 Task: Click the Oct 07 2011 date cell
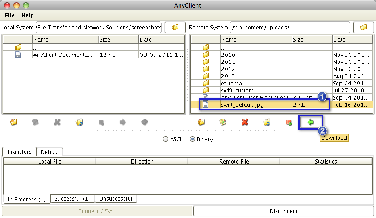click(x=161, y=54)
